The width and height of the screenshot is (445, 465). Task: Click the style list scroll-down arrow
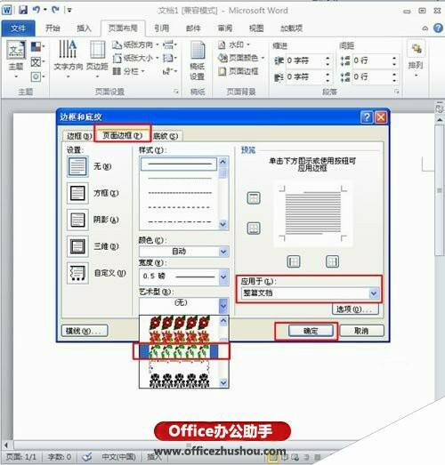coord(223,224)
